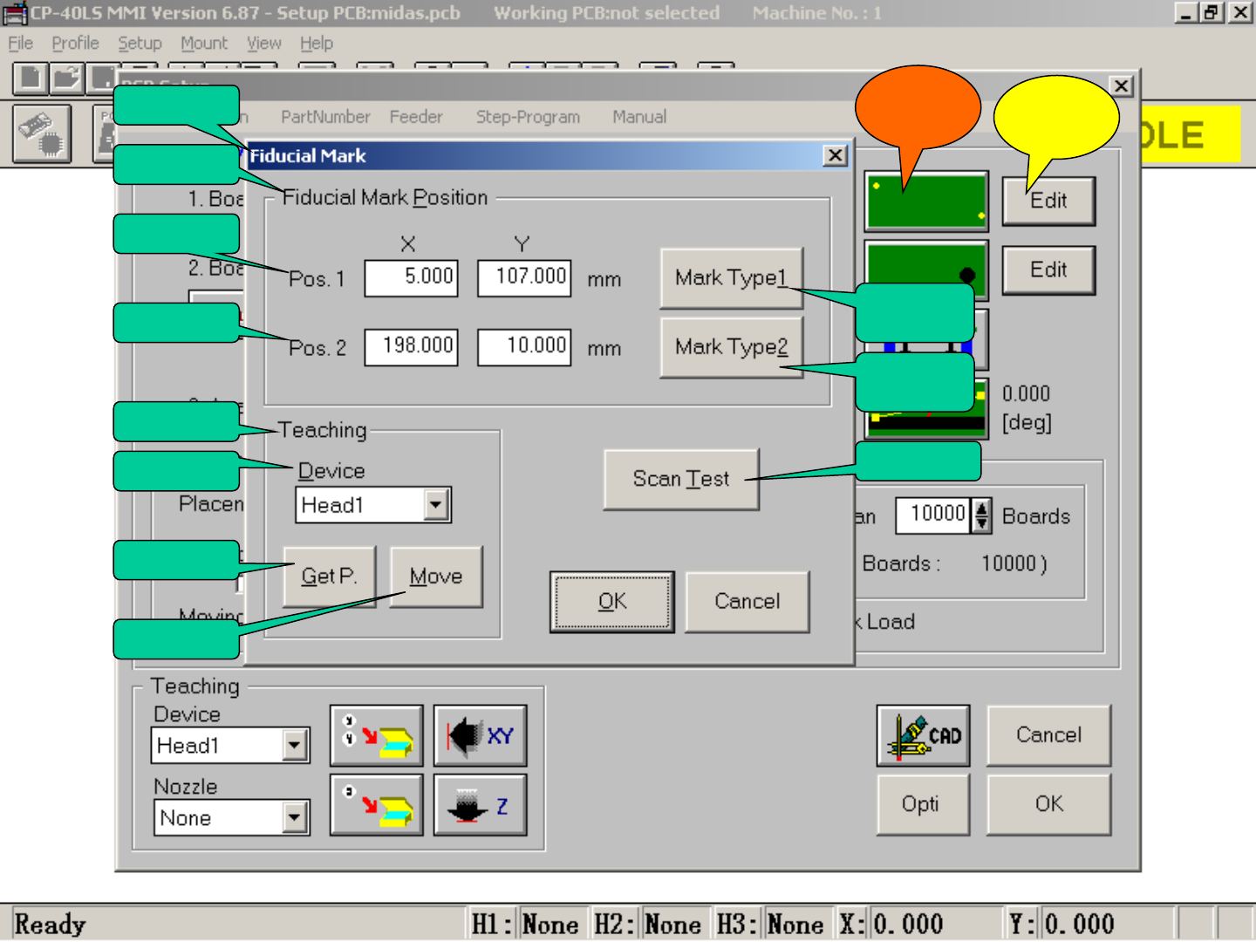Image resolution: width=1256 pixels, height=942 pixels.
Task: Click the Pos. 1 X coordinate field
Action: [x=412, y=278]
